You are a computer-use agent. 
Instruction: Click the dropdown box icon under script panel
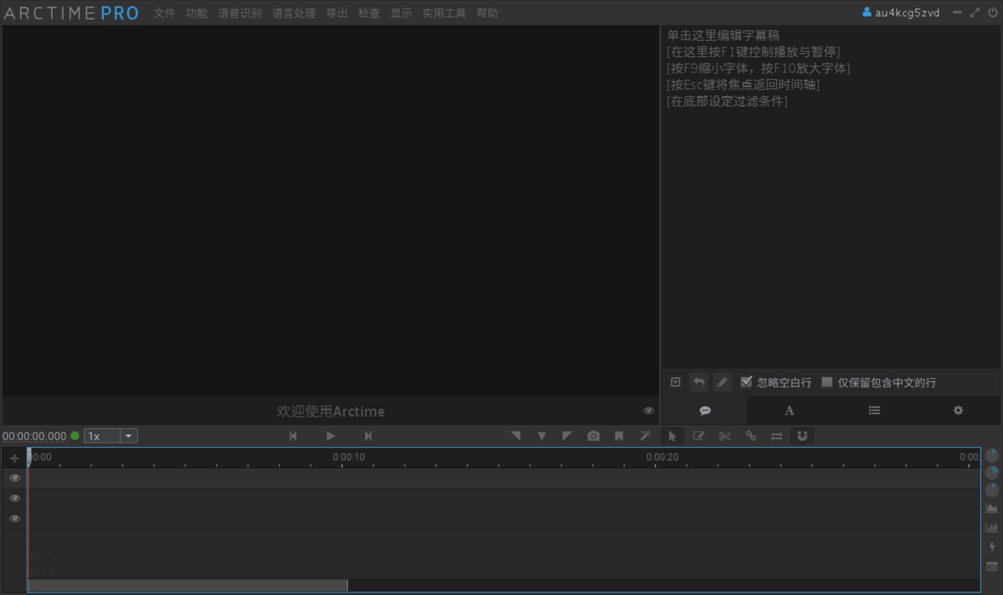(x=675, y=383)
